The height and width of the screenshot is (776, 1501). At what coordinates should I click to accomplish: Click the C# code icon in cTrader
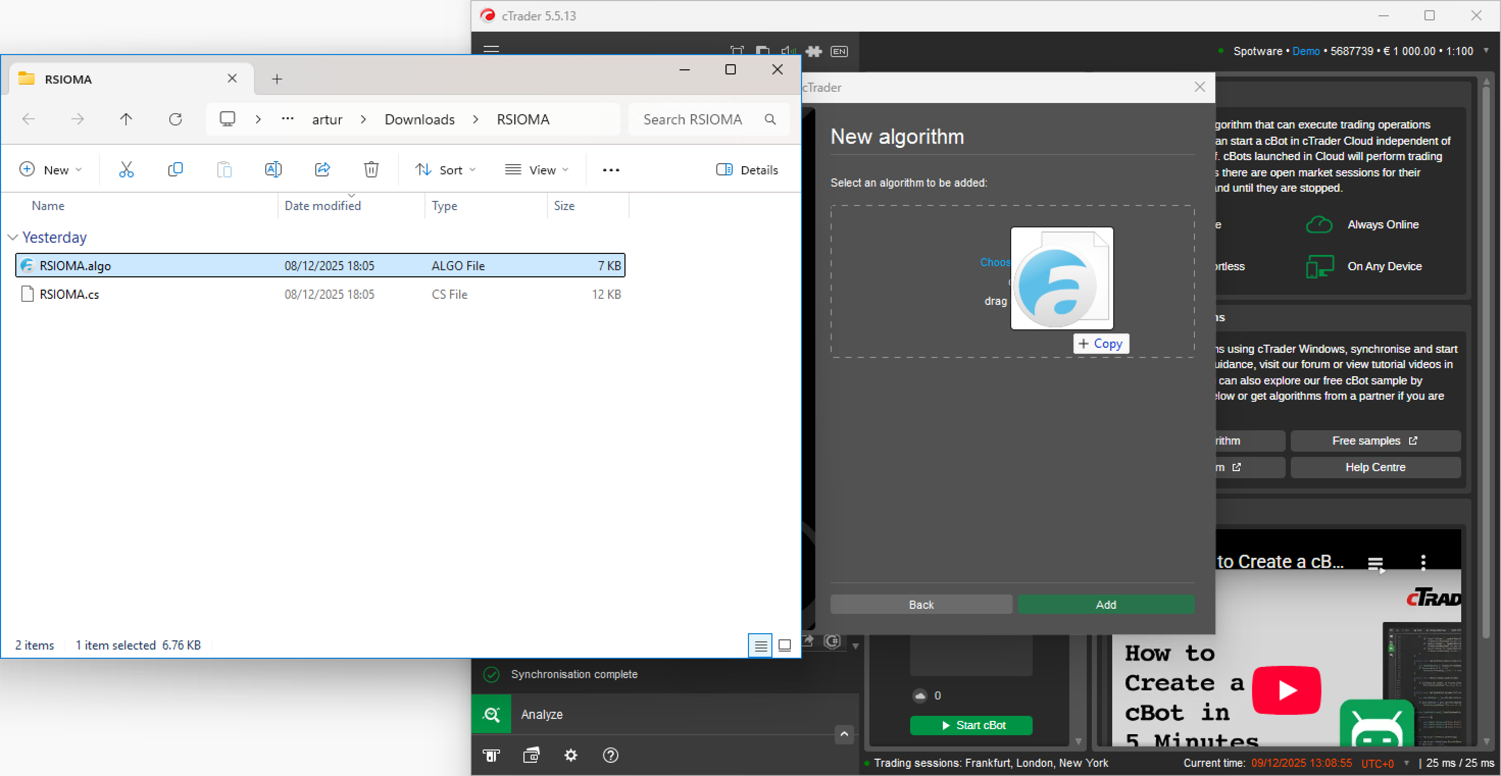(x=833, y=641)
